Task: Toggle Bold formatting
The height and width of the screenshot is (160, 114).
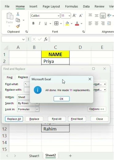Action: [x=33, y=23]
